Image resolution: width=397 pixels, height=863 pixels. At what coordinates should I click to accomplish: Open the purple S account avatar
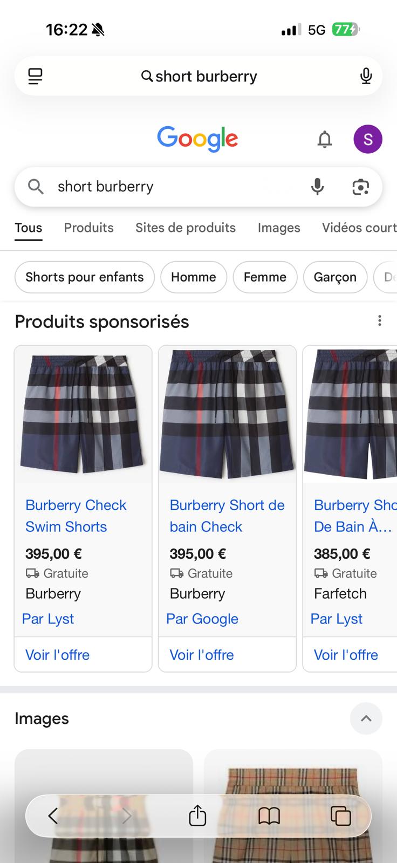pos(368,139)
